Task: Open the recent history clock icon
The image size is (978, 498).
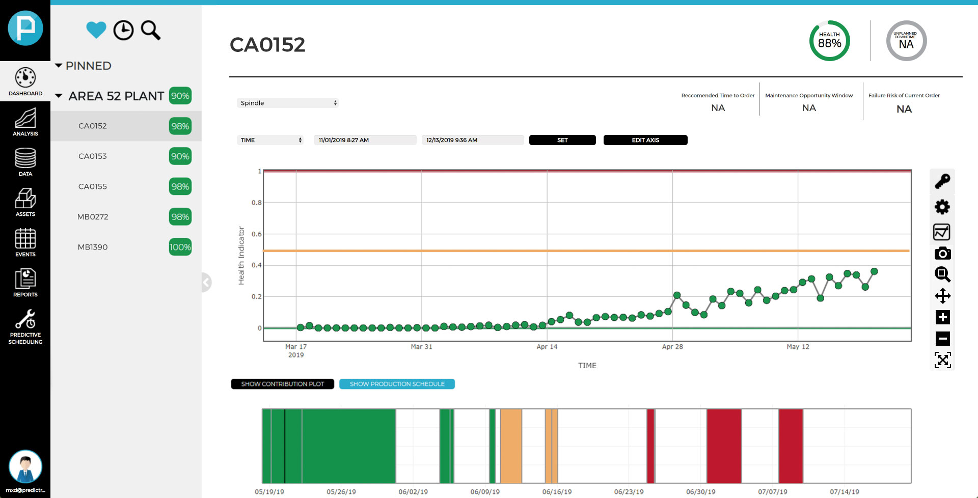Action: [x=123, y=31]
